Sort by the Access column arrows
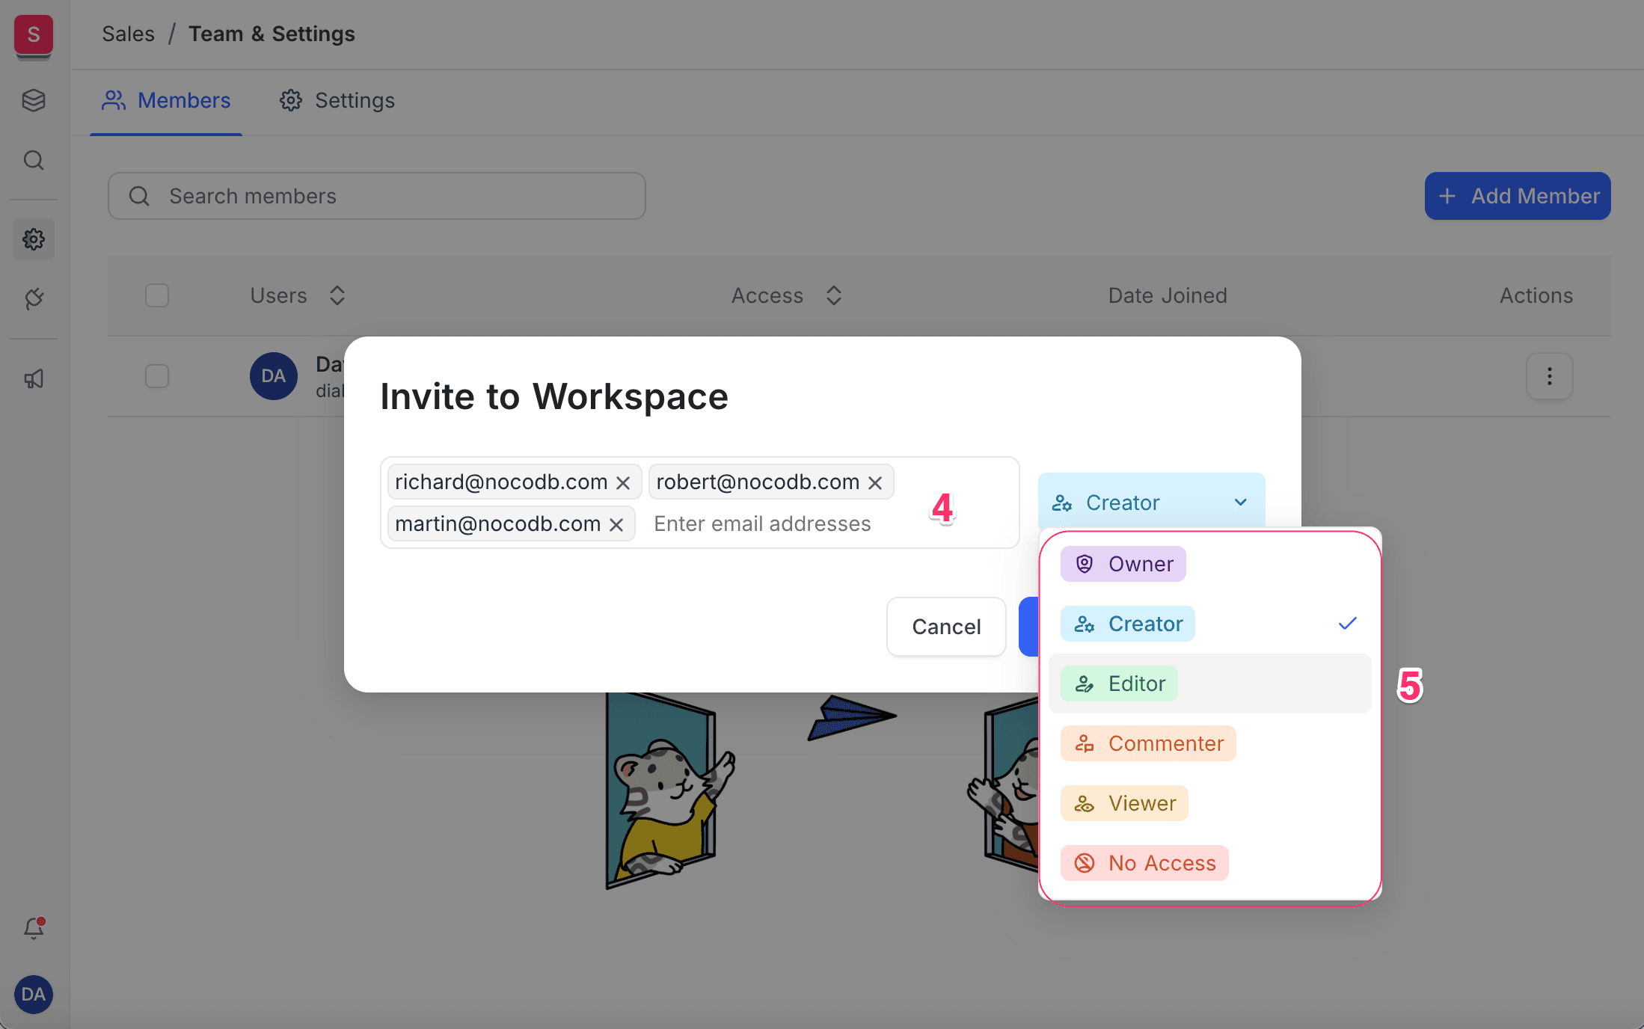 click(x=834, y=295)
